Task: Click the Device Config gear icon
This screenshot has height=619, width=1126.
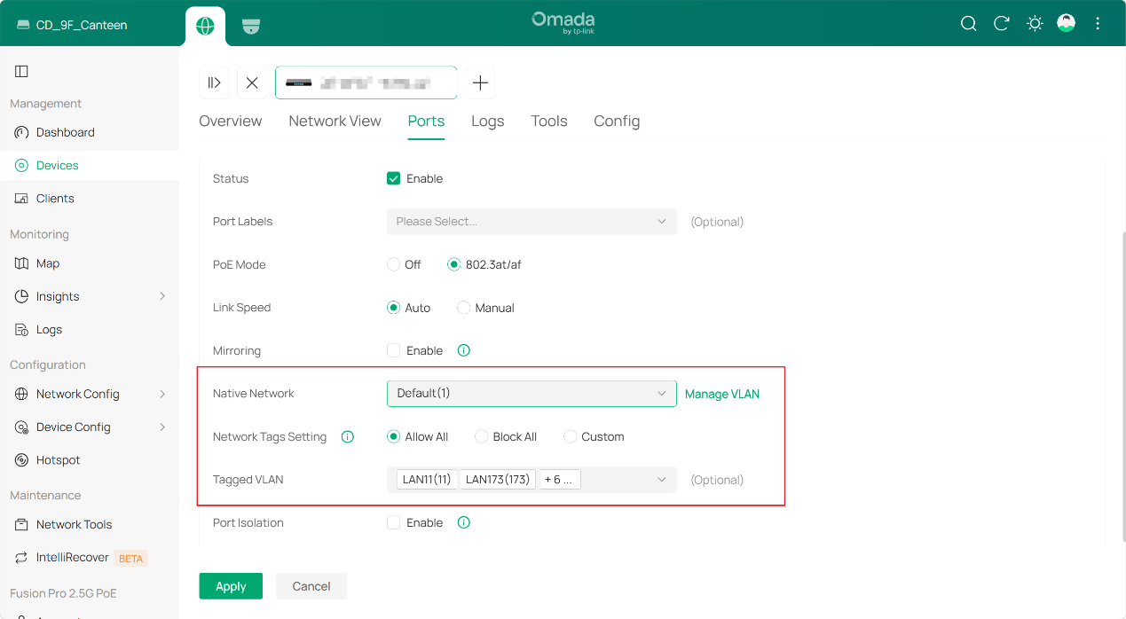Action: pos(22,427)
